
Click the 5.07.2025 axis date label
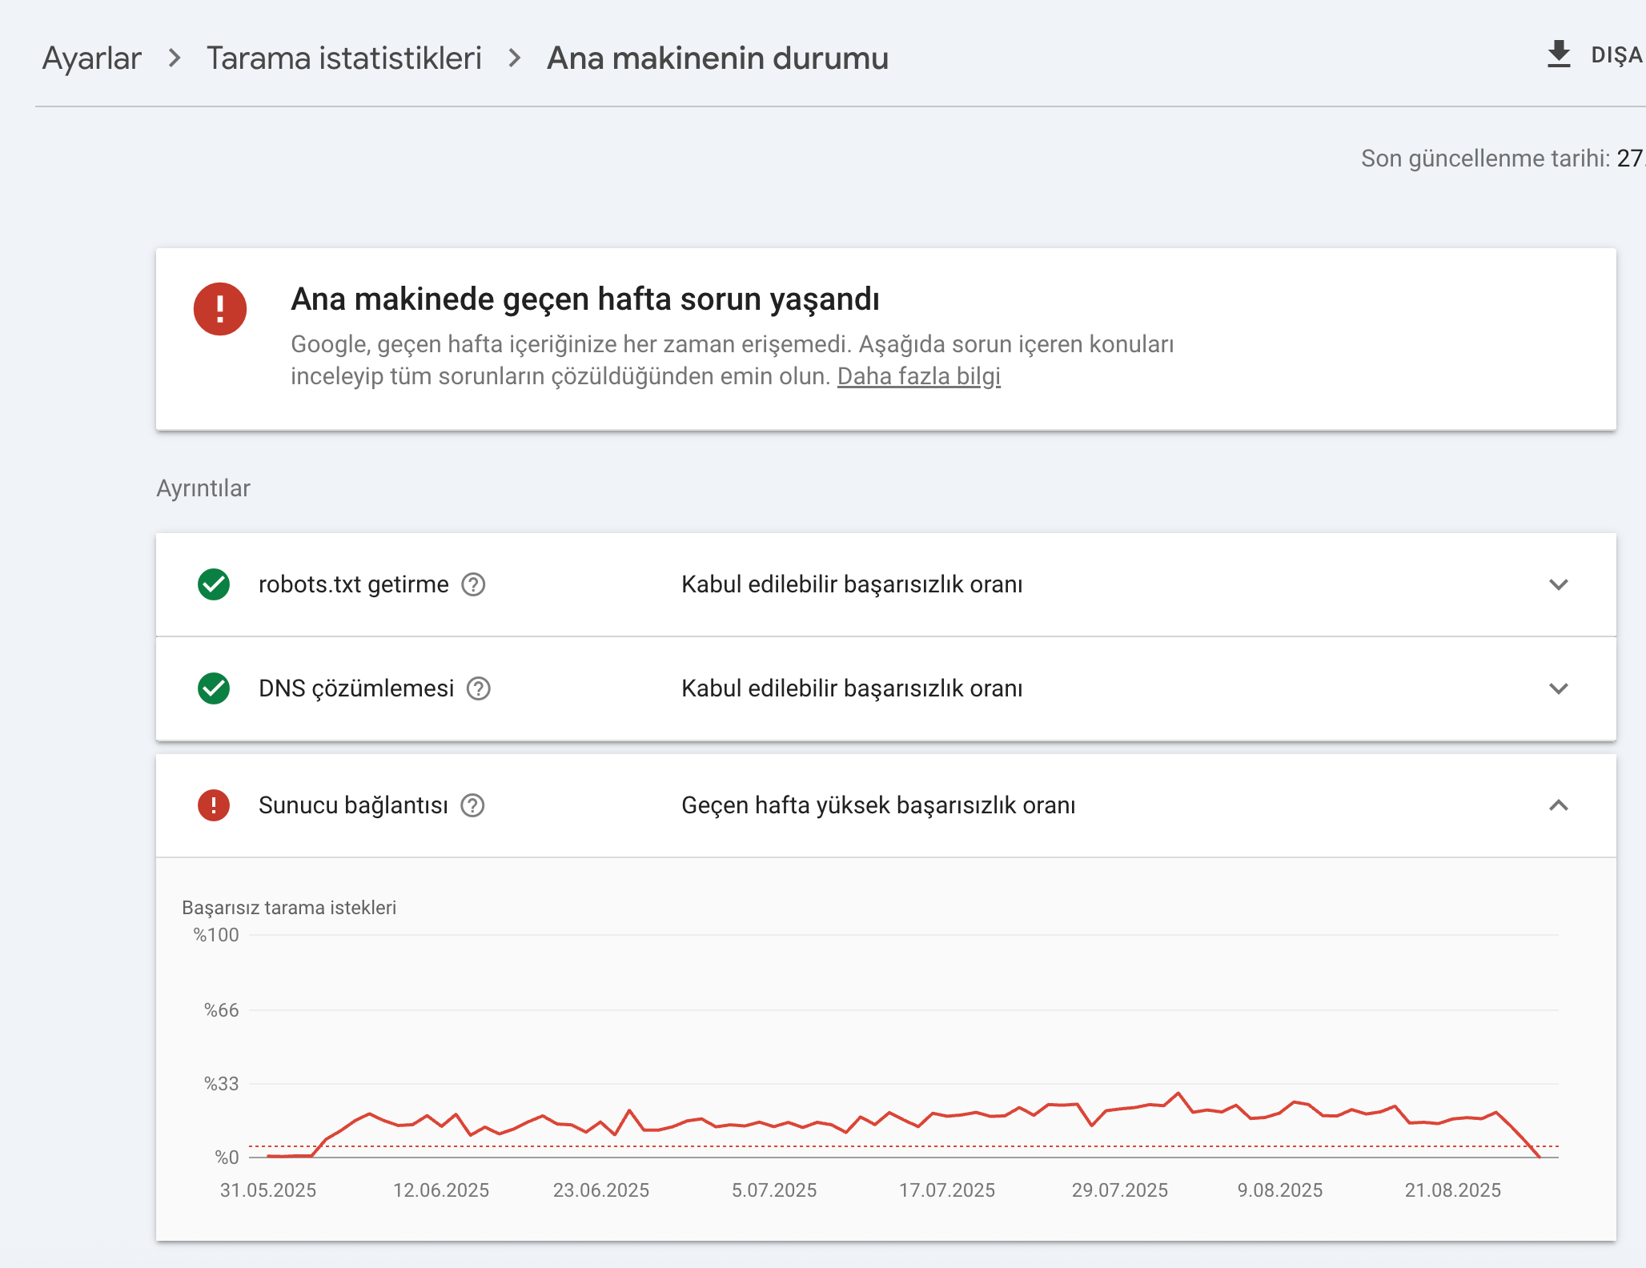(x=774, y=1190)
